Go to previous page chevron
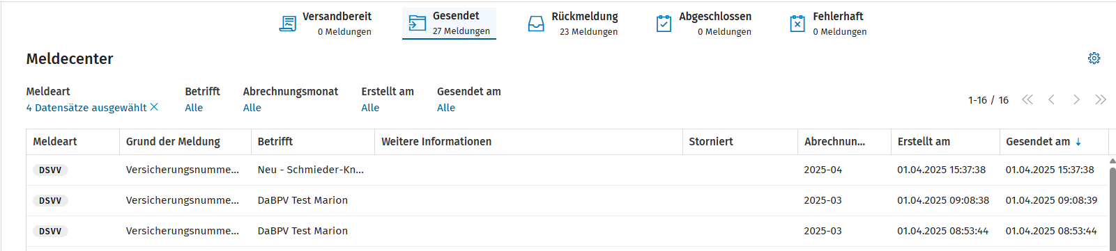The height and width of the screenshot is (251, 1116). 1051,100
